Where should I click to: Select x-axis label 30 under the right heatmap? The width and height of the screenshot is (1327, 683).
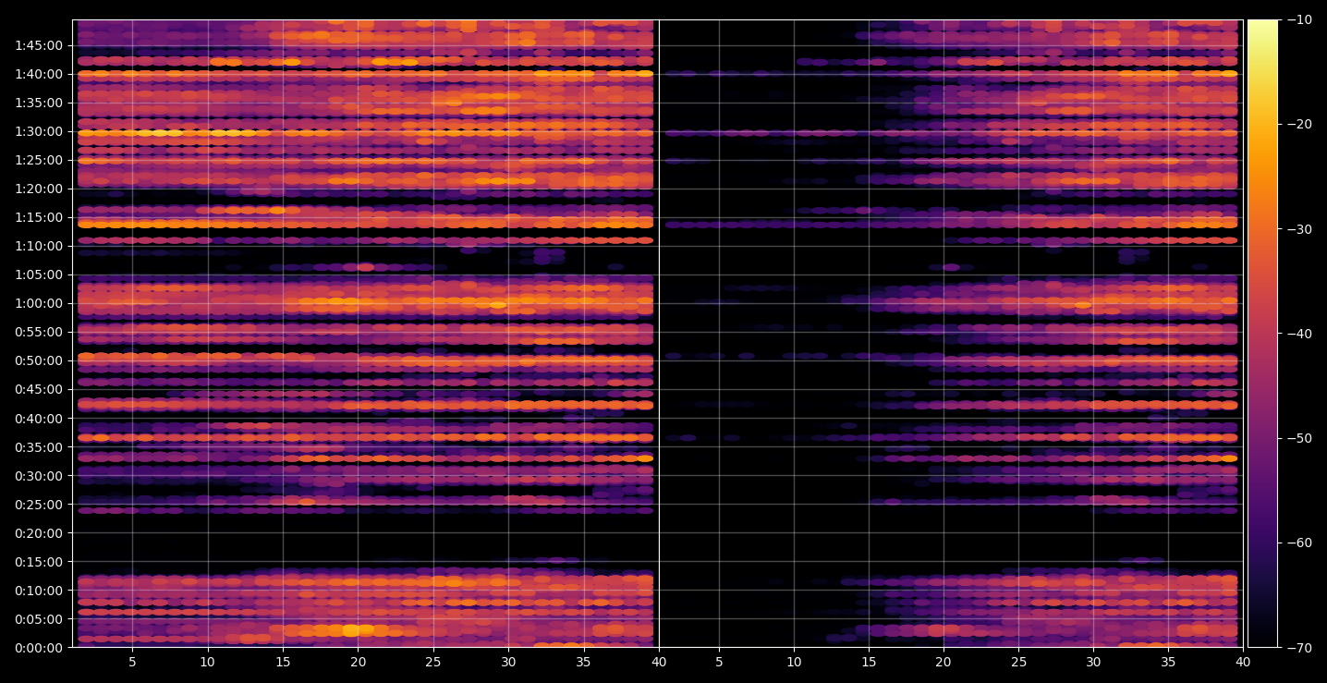(1093, 663)
